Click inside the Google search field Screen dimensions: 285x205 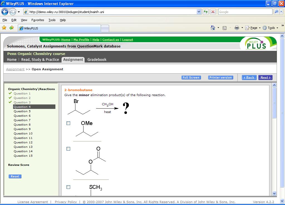click(x=245, y=12)
